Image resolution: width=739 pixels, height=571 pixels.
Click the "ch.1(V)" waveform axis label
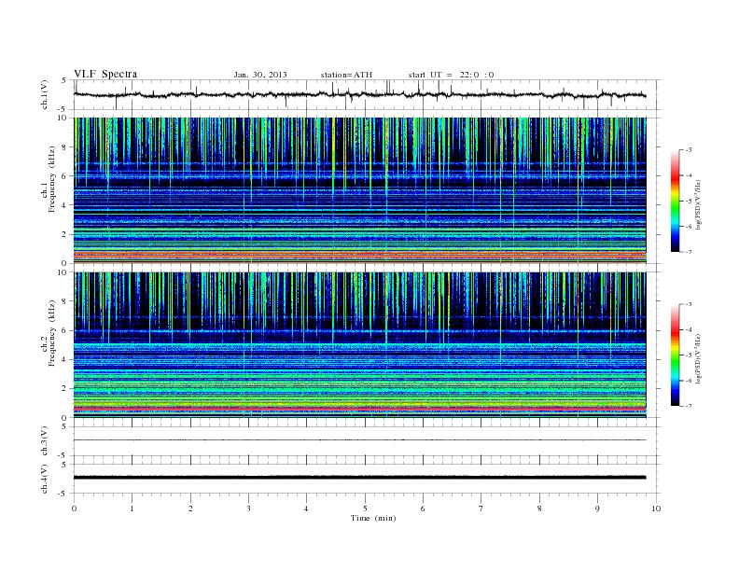[x=45, y=94]
